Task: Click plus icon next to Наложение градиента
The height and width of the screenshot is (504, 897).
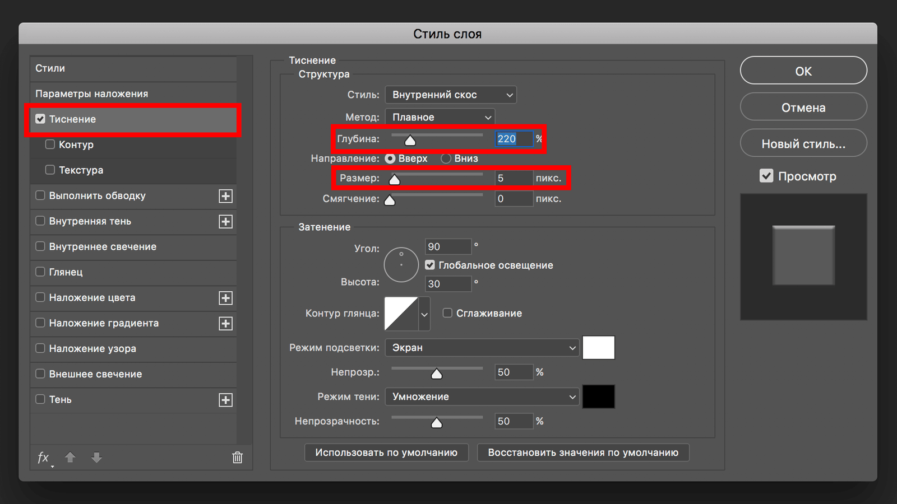Action: (225, 324)
